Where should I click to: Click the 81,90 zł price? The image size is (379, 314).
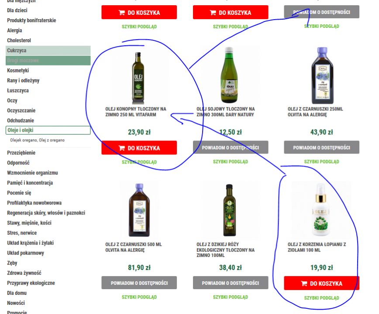(x=139, y=268)
